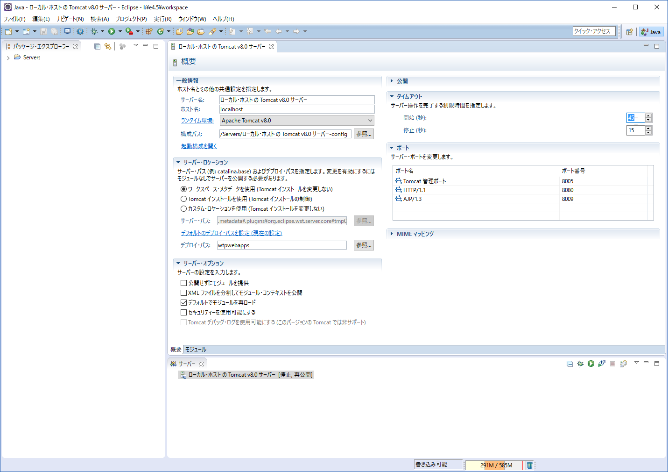Toggle Link with Editor in Package Explorer
668x472 pixels.
point(108,46)
